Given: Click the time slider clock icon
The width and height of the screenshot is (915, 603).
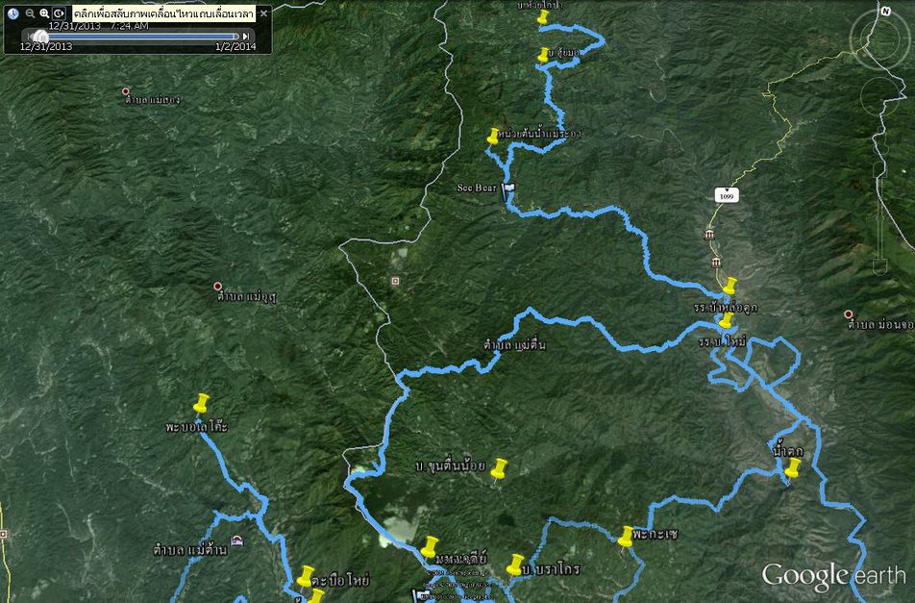Looking at the screenshot, I should [13, 13].
